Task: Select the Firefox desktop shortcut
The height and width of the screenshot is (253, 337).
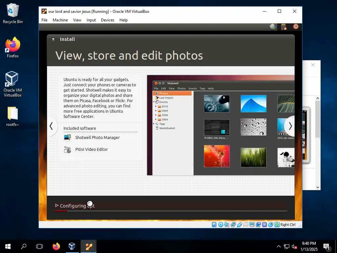Action: click(x=13, y=47)
